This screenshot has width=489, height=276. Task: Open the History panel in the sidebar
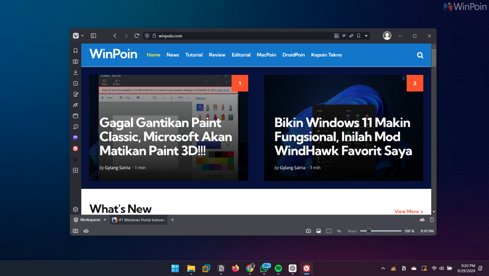(75, 83)
